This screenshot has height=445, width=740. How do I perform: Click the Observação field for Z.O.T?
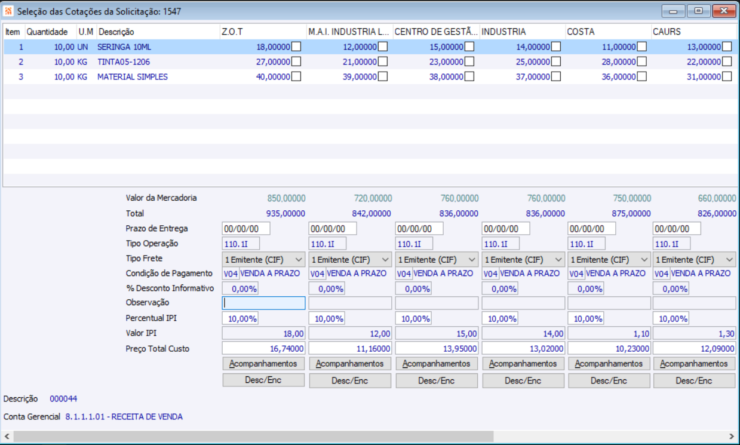263,303
